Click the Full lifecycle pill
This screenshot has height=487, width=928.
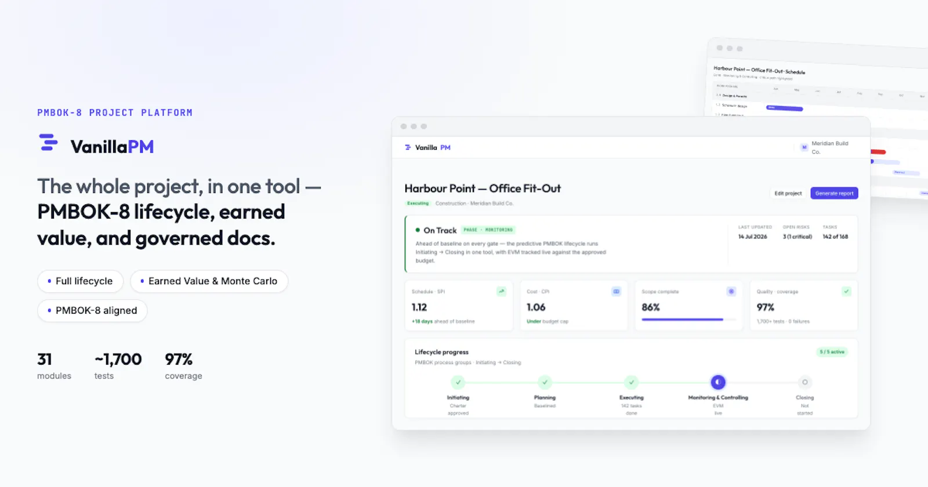coord(81,281)
